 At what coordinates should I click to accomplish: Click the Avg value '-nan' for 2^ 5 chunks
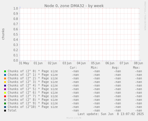tap(117, 89)
